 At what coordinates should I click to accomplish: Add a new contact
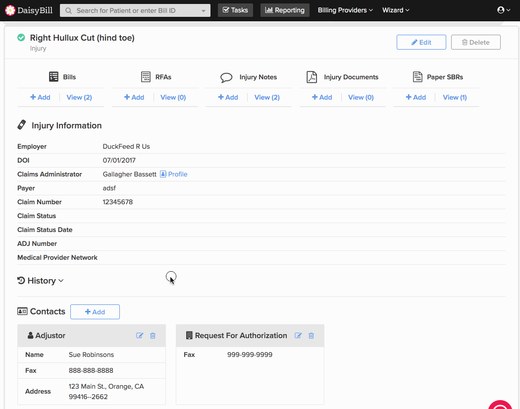click(95, 312)
